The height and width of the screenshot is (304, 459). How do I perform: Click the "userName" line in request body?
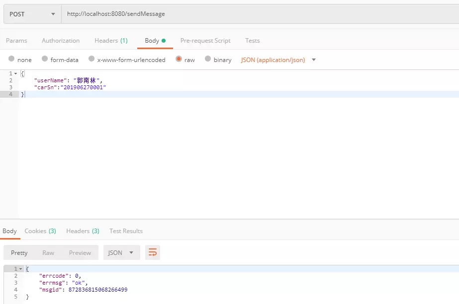(68, 80)
